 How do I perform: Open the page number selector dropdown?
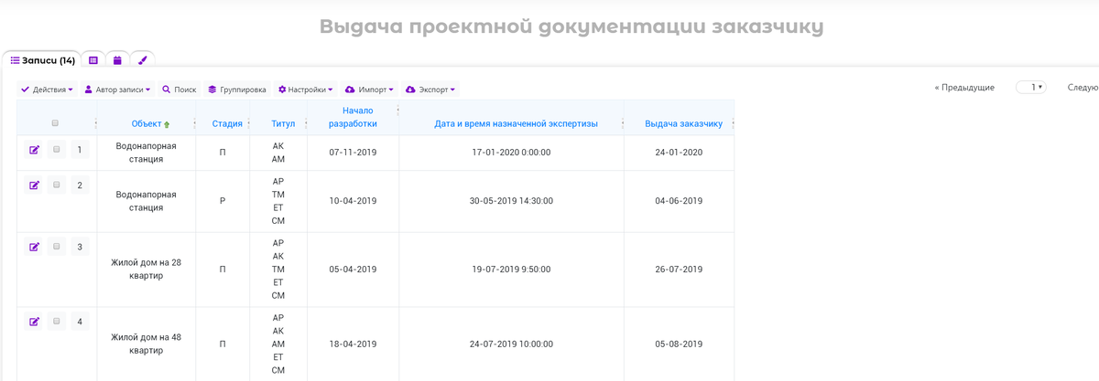(x=1030, y=87)
